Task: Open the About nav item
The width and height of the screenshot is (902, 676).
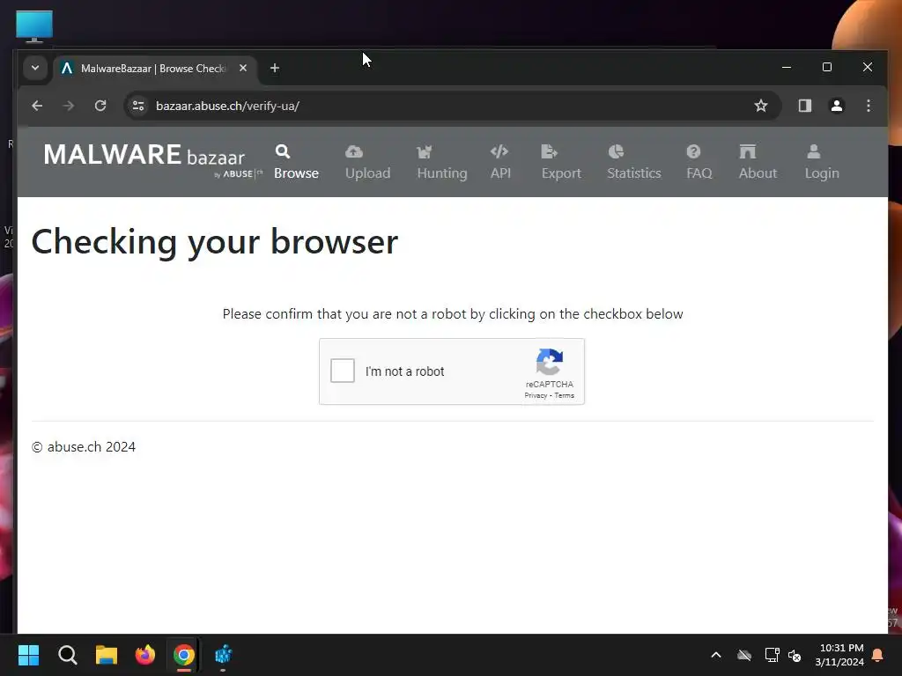Action: [758, 162]
